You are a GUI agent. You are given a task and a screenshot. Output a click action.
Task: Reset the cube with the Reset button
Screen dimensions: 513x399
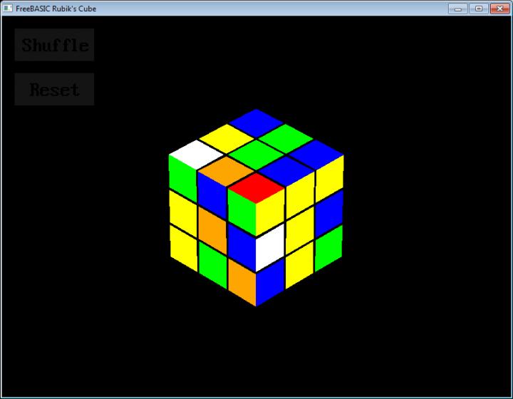54,89
